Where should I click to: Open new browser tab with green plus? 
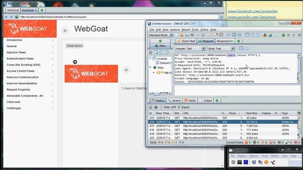(x=42, y=10)
